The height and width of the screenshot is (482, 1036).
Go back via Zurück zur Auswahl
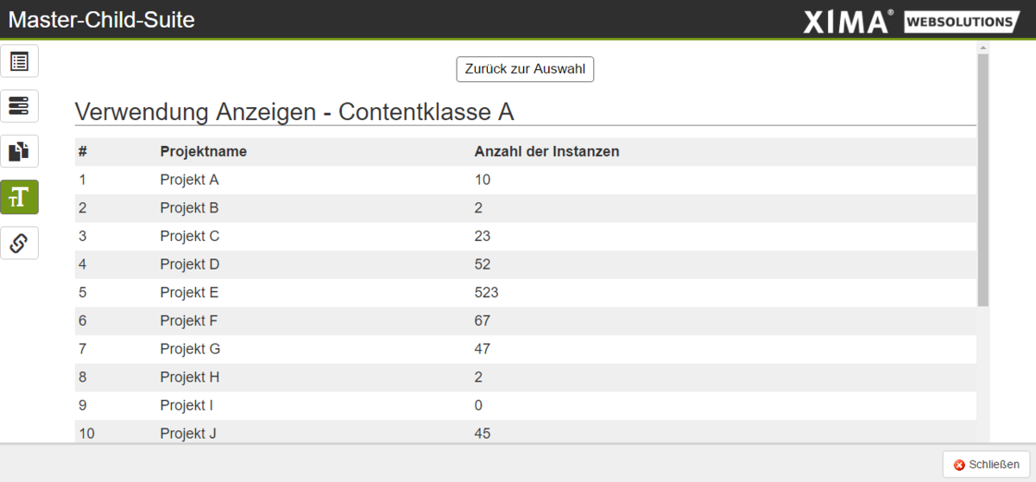(525, 69)
